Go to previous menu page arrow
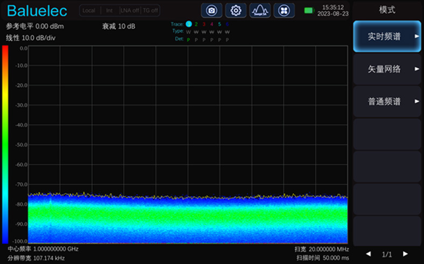424x264 pixels. [368, 254]
